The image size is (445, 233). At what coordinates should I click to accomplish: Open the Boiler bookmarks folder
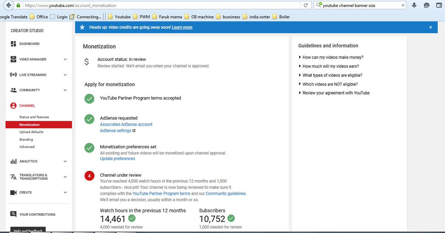[x=281, y=17]
